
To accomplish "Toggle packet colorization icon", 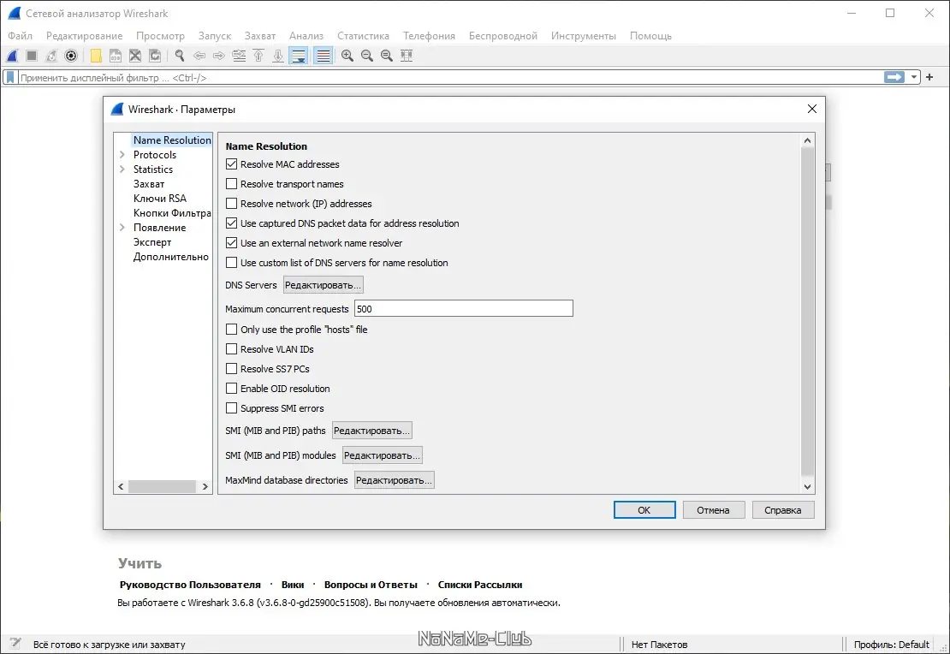I will click(324, 56).
